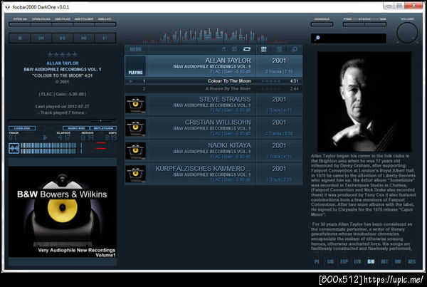The image size is (427, 287).
Task: Click the rightmost window icon in playlist toolbar
Action: tap(295, 49)
